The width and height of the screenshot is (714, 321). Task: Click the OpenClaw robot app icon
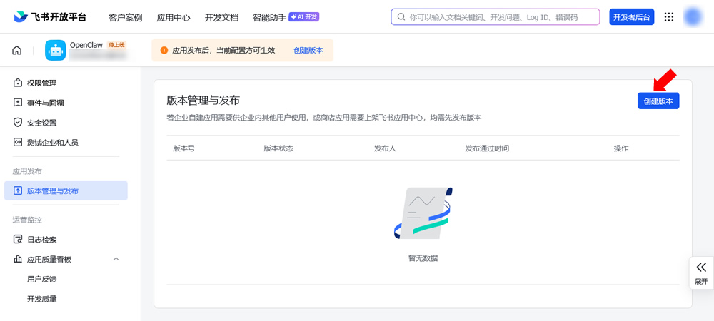pyautogui.click(x=55, y=50)
